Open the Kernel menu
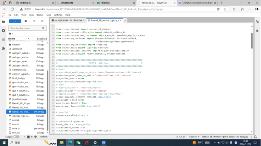The width and height of the screenshot is (261, 146). click(40, 15)
